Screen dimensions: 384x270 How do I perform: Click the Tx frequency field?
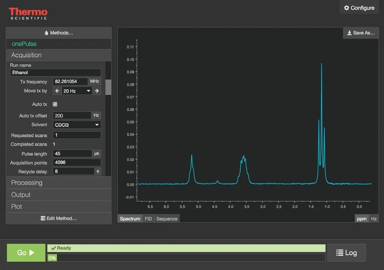pos(70,82)
